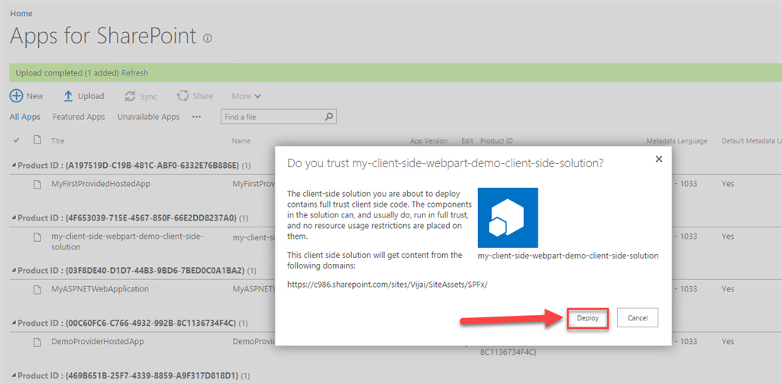Toggle select-all checkmark in header
The height and width of the screenshot is (383, 782).
[16, 141]
